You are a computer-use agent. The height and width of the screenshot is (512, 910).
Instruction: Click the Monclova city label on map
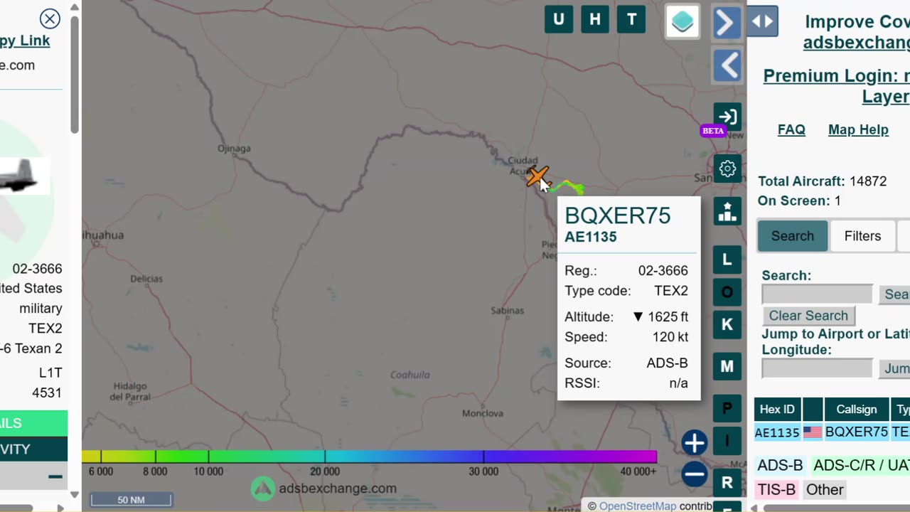[x=483, y=413]
